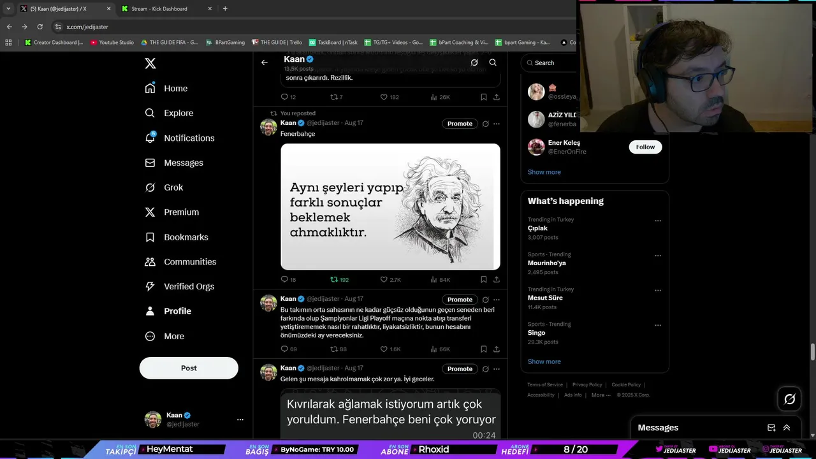816x459 pixels.
Task: Open Youtube Studio bookmark
Action: click(x=112, y=43)
